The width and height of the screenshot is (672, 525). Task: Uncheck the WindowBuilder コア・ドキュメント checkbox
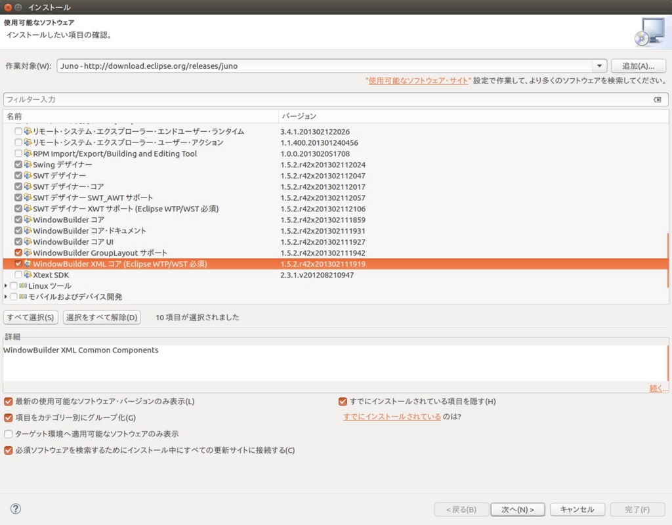coord(18,230)
